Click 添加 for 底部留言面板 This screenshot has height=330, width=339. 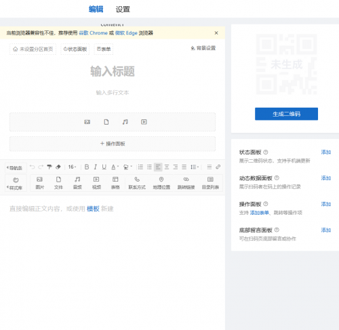tap(326, 230)
